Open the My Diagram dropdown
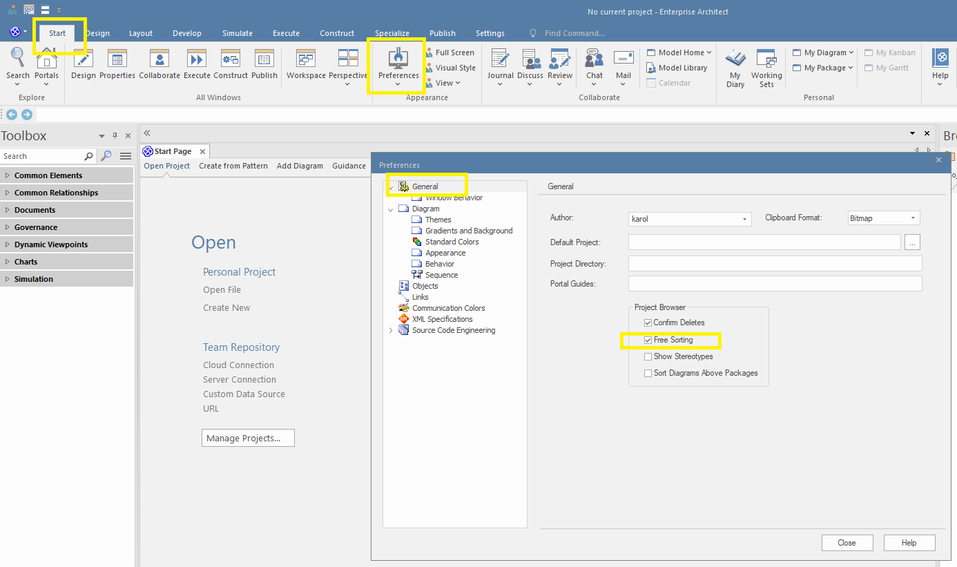Screen dimensions: 957x567 824,52
